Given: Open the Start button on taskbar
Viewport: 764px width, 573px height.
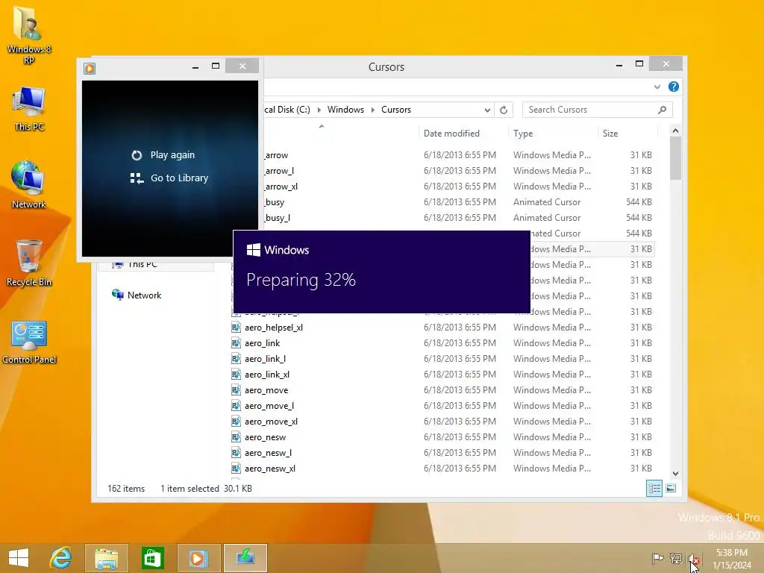Looking at the screenshot, I should click(x=19, y=558).
